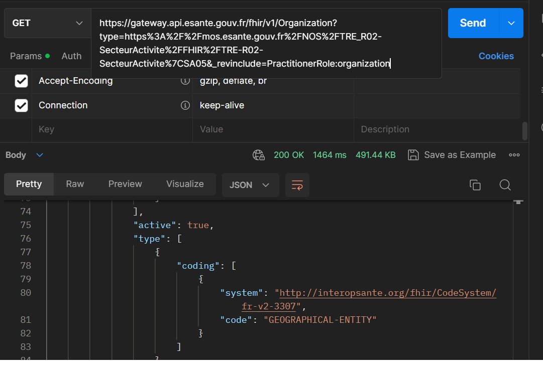Click info icon beside Connection header

click(x=185, y=105)
